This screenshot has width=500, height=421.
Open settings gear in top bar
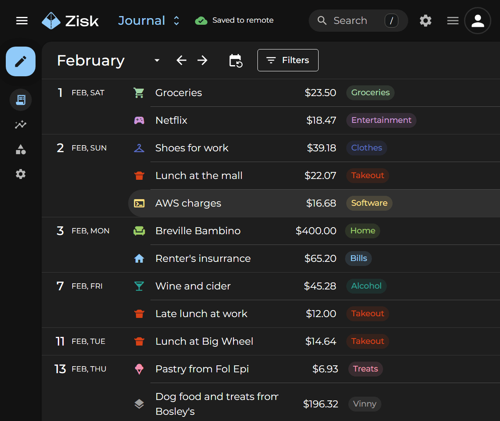pos(426,21)
